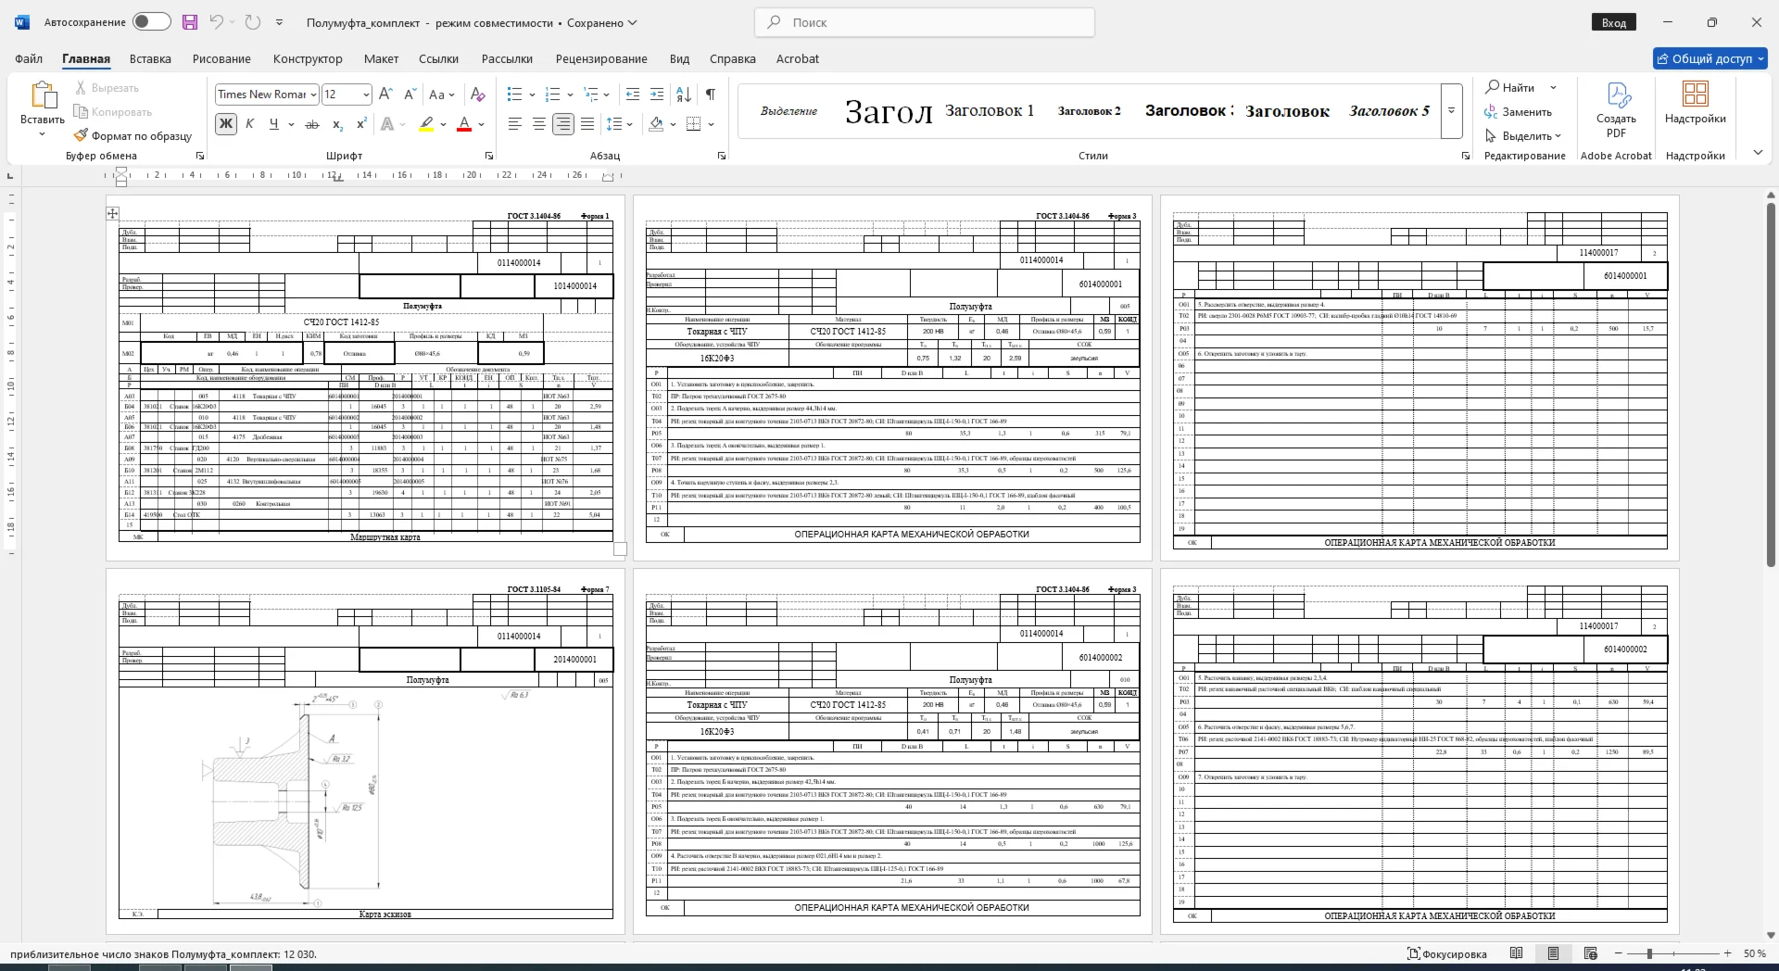Toggle strikethrough formatting
The image size is (1779, 971).
(312, 124)
